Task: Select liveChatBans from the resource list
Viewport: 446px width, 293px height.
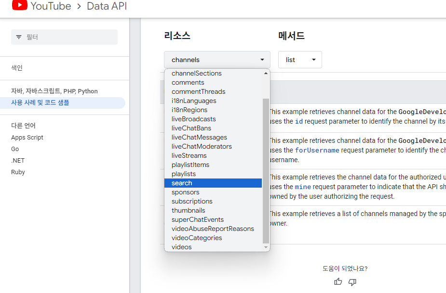Action: tap(213, 128)
